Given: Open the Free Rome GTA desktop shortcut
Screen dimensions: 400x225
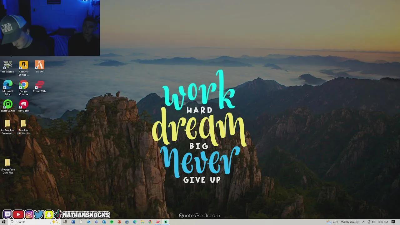Looking at the screenshot, I should tap(8, 67).
